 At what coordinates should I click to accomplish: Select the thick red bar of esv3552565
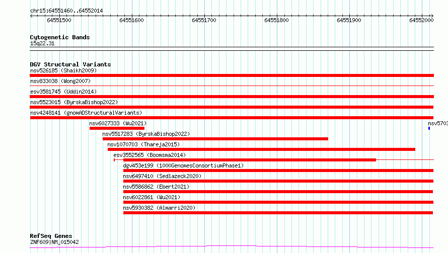coord(250,160)
